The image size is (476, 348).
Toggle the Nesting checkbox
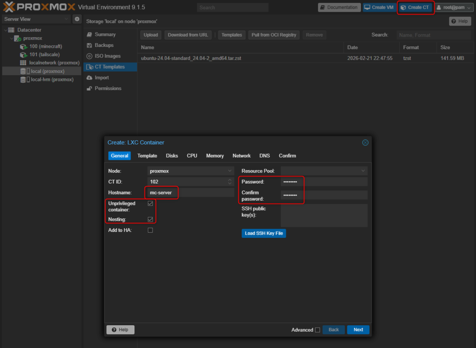[150, 219]
